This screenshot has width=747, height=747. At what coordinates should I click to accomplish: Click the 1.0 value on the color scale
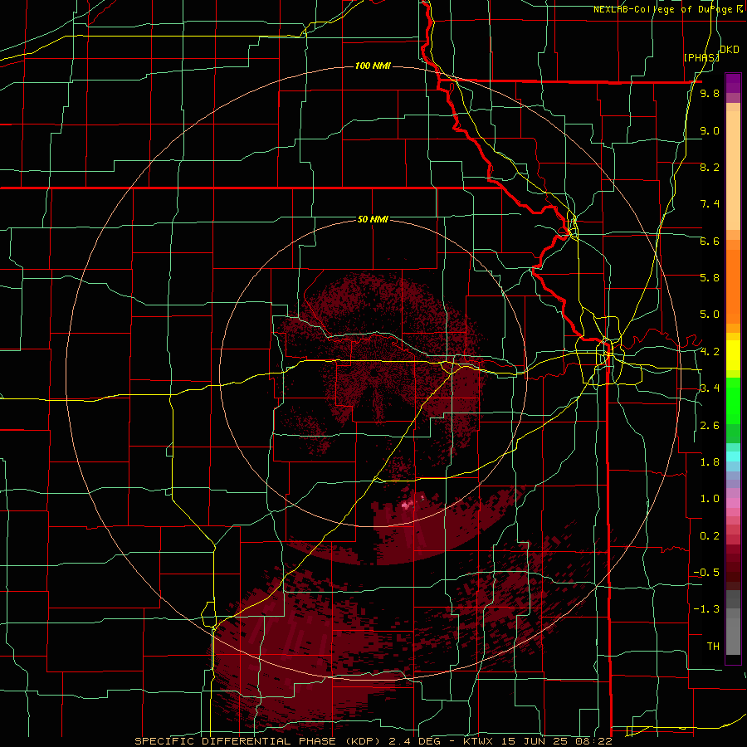[x=710, y=499]
